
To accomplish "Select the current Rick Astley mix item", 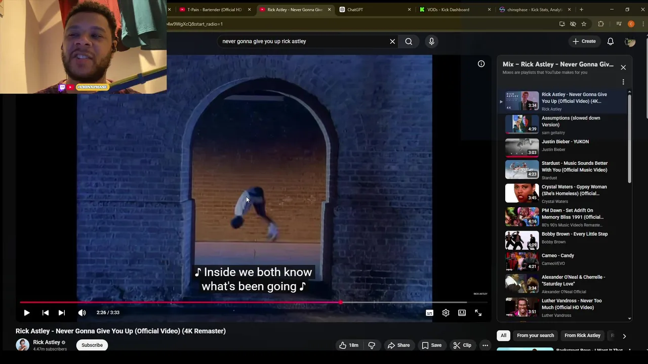I will 562,101.
